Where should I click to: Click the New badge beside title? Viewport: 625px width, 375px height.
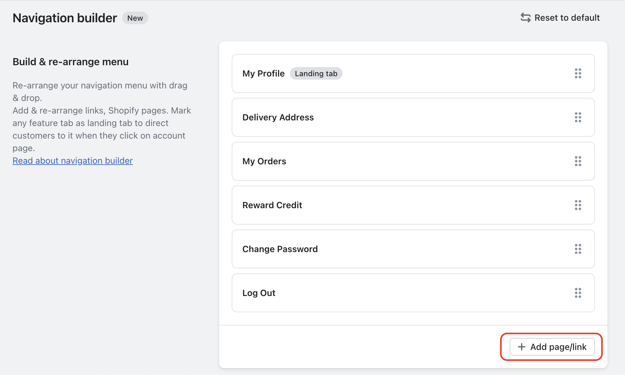pos(135,18)
